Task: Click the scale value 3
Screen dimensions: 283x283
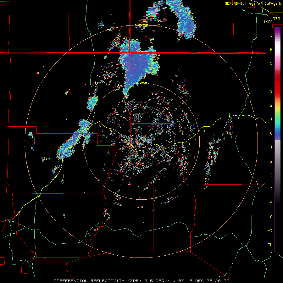Action: point(271,91)
